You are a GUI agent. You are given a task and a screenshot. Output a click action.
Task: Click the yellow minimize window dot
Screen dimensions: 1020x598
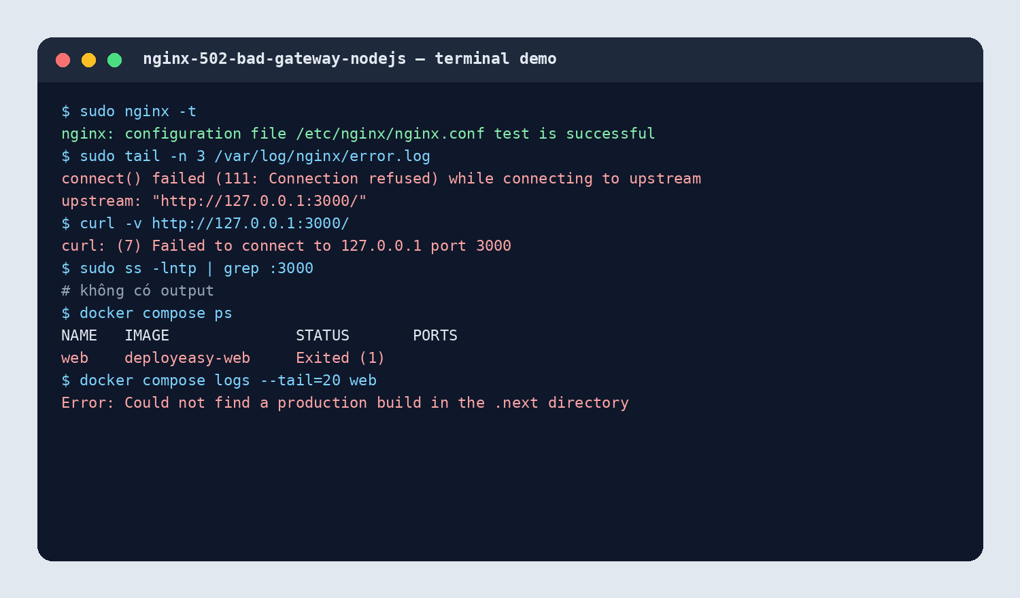(x=89, y=60)
